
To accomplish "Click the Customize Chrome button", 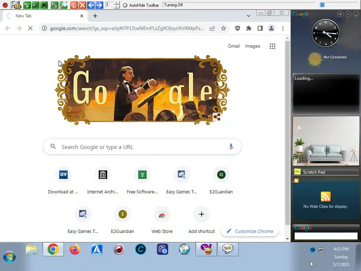I will [250, 231].
